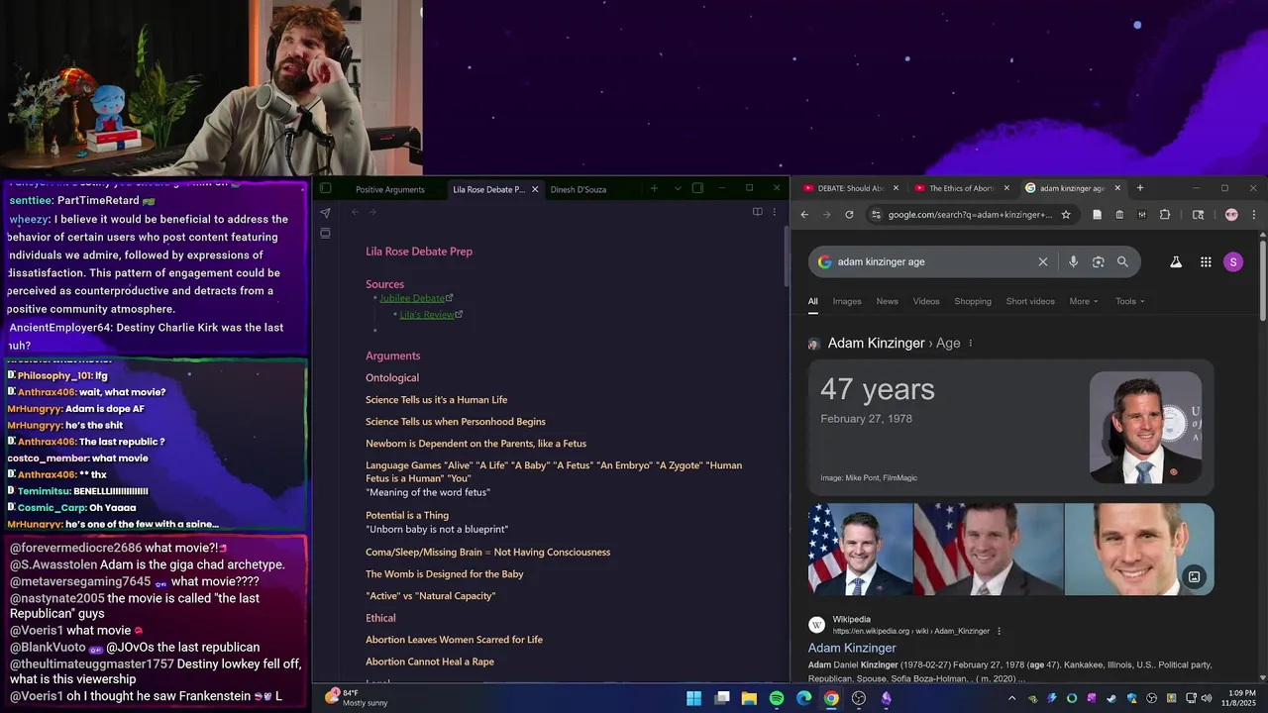Toggle the Obsidian right sidebar icon

[697, 188]
